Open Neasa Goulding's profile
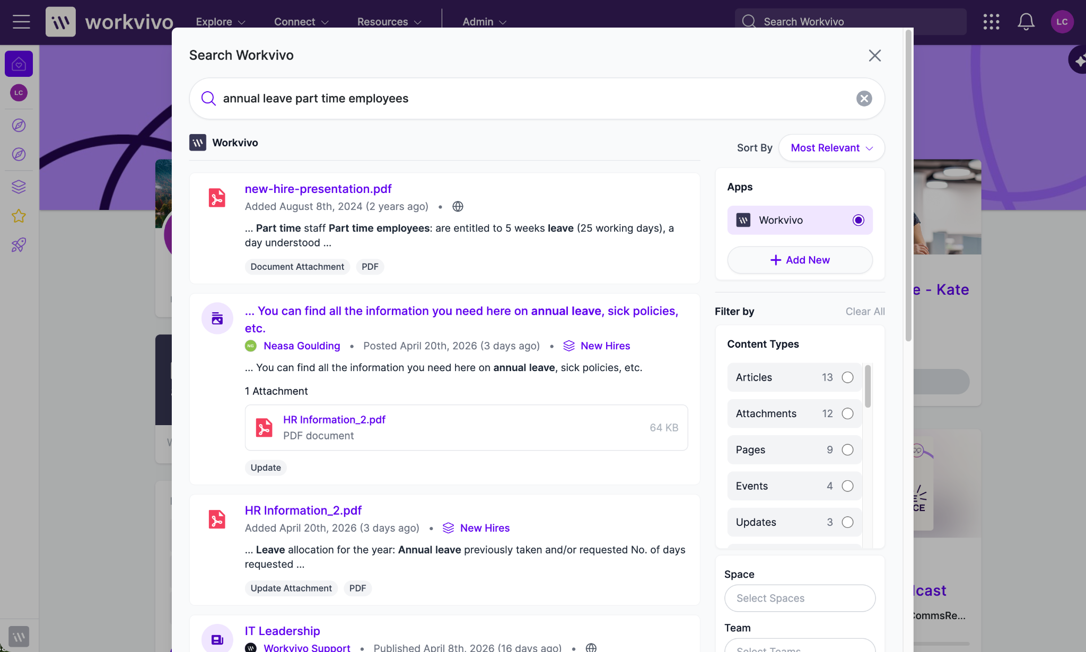This screenshot has width=1086, height=652. coord(302,346)
